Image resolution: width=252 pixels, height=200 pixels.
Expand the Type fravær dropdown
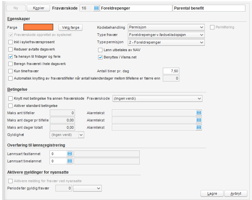click(201, 35)
